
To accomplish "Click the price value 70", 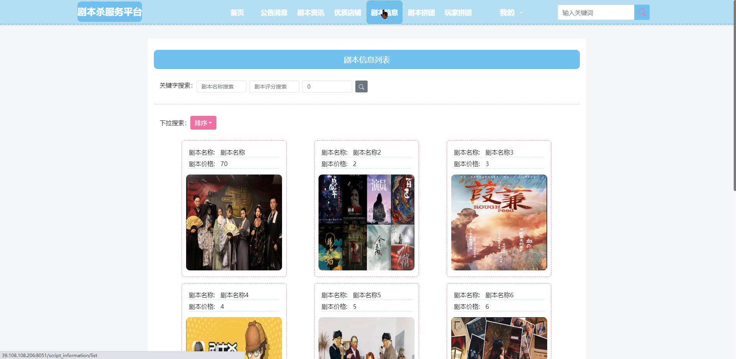I will (x=224, y=164).
